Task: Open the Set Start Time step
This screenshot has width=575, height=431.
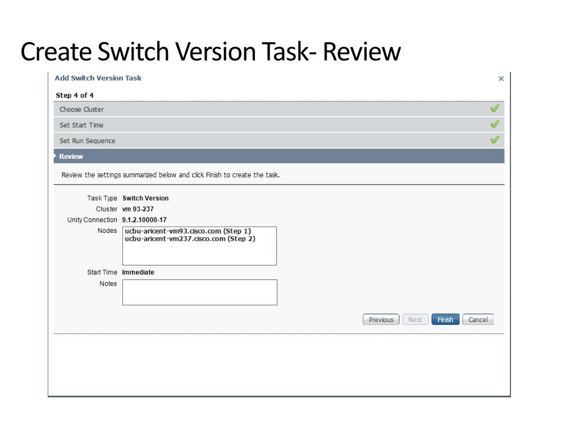Action: click(279, 125)
